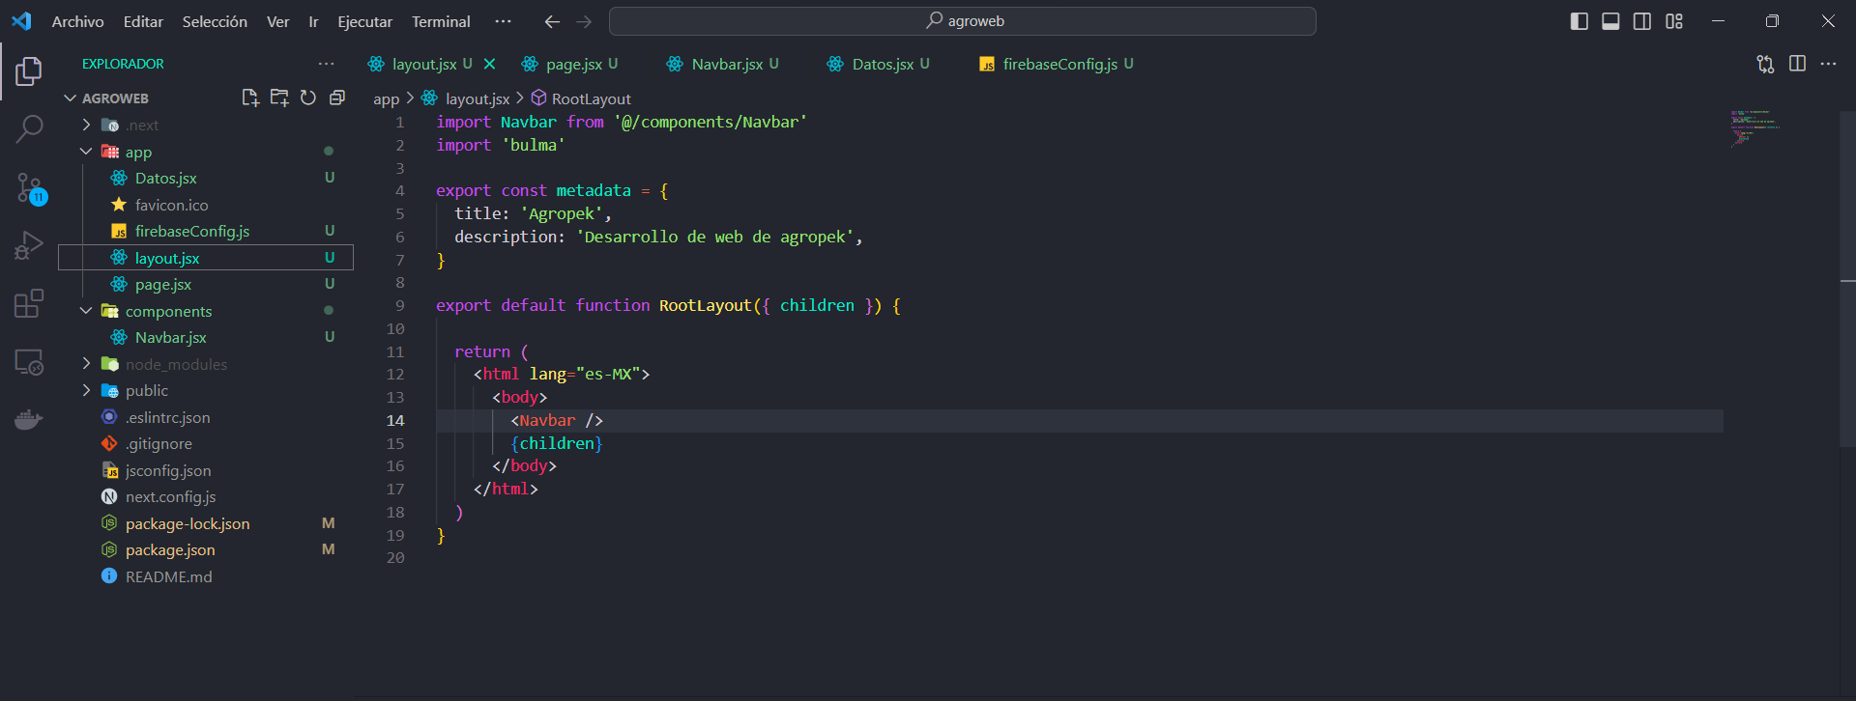Open the Archivo menu

pyautogui.click(x=77, y=21)
